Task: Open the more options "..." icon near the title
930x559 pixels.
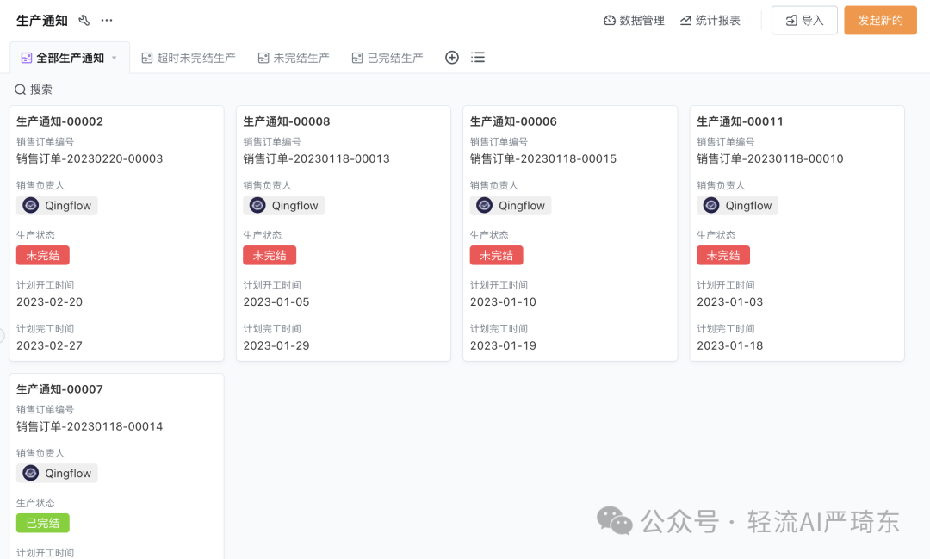Action: tap(107, 19)
